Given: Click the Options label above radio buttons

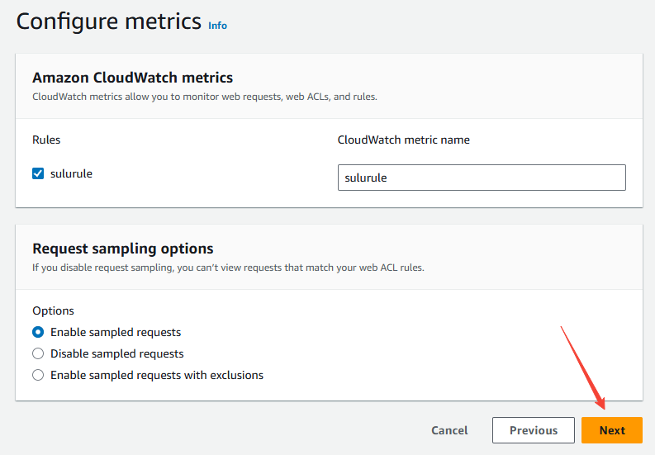Looking at the screenshot, I should pyautogui.click(x=53, y=310).
